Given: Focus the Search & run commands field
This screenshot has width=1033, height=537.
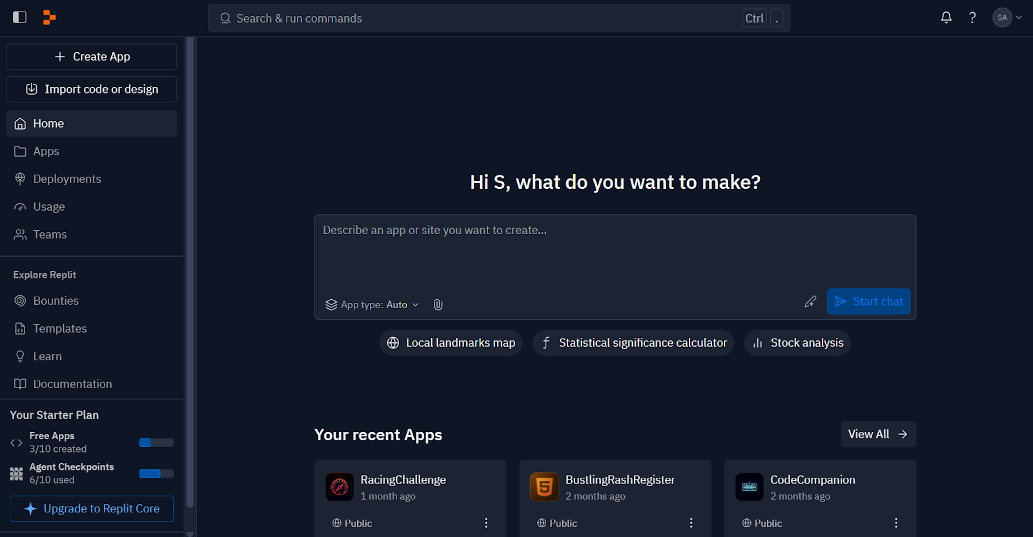Looking at the screenshot, I should click(x=498, y=18).
